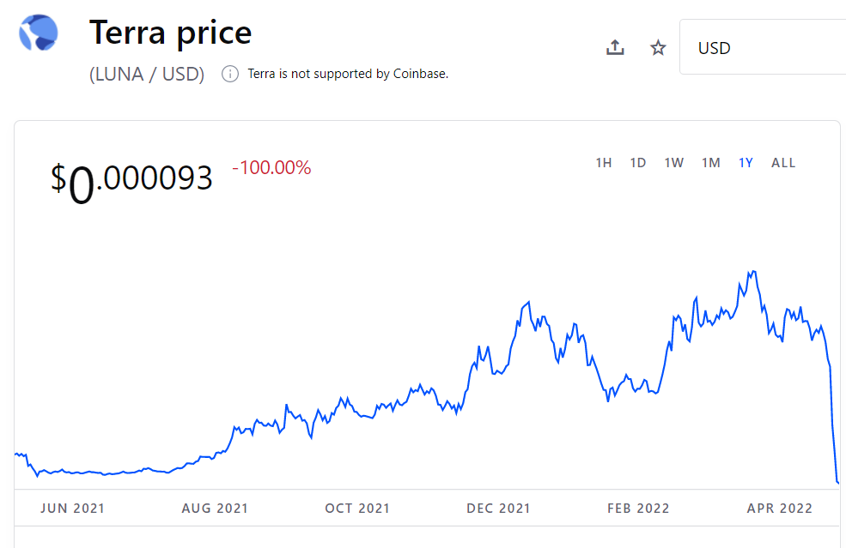Click the info icon beside unsupported notice
This screenshot has width=846, height=548.
pos(230,74)
